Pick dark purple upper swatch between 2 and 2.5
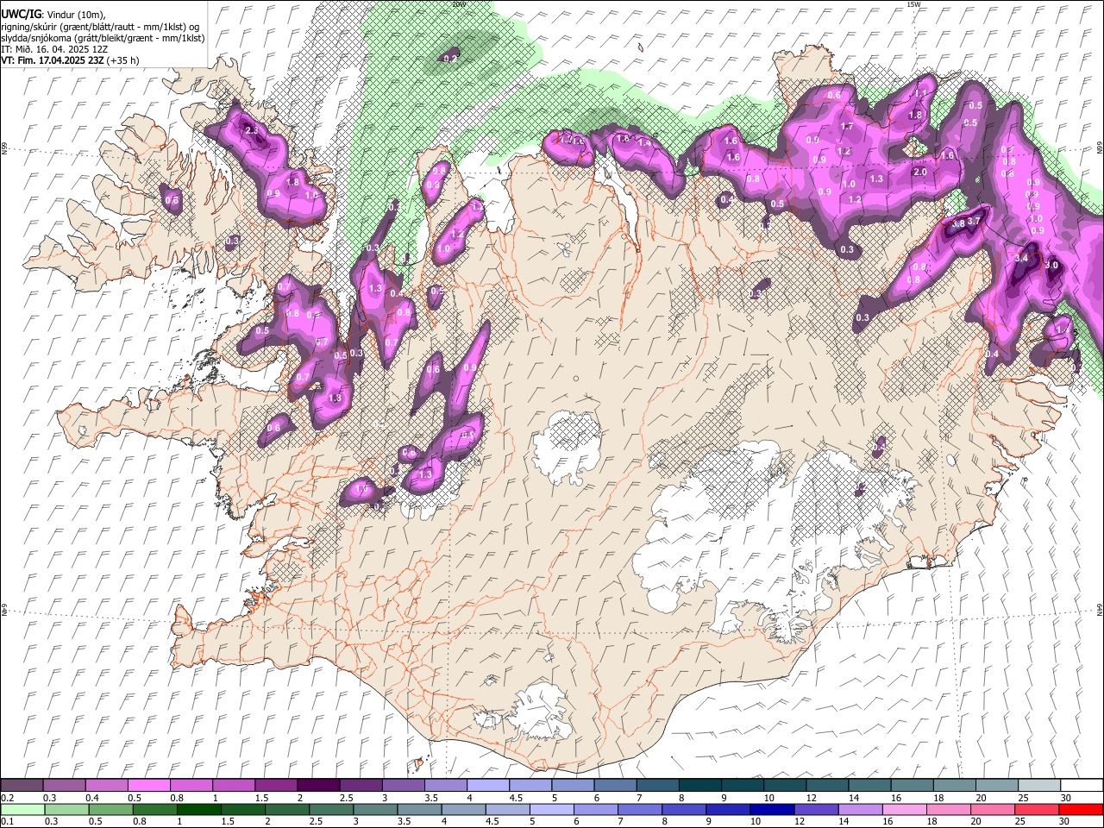Screen dimensions: 1104x828 317,785
